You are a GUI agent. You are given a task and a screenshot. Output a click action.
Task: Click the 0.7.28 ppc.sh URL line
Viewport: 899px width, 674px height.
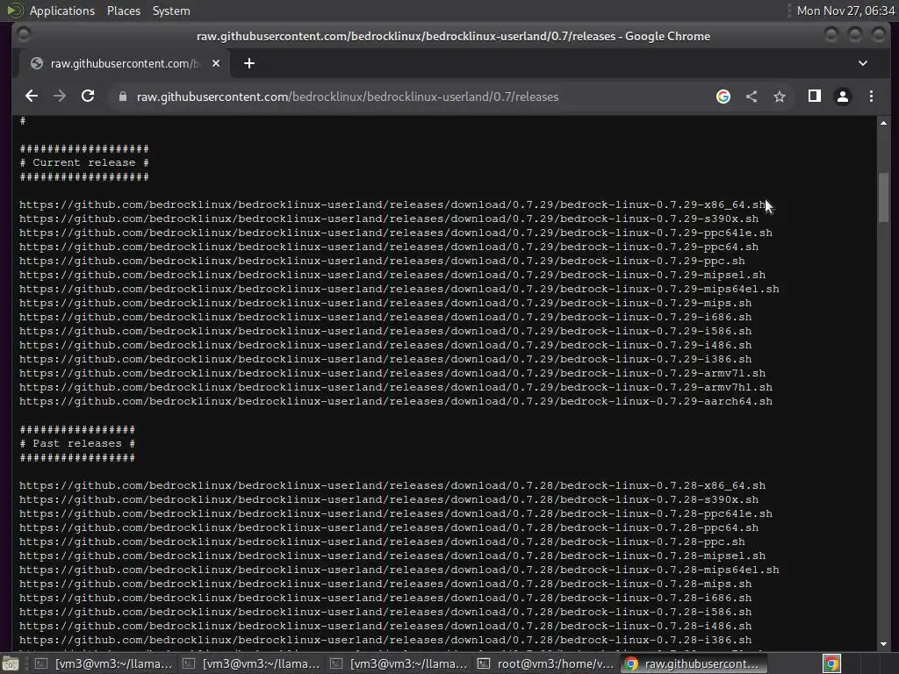pos(382,541)
